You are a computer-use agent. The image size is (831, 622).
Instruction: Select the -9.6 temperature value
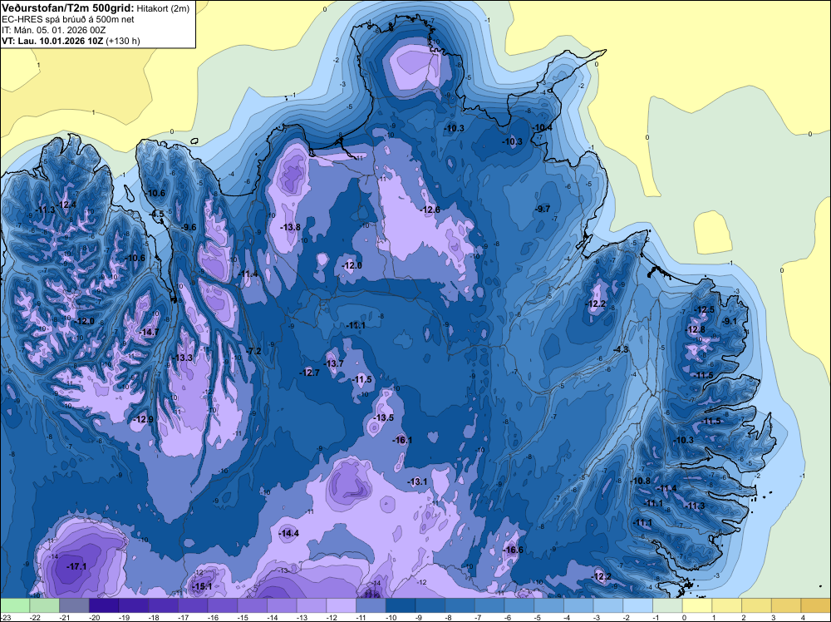pos(189,228)
